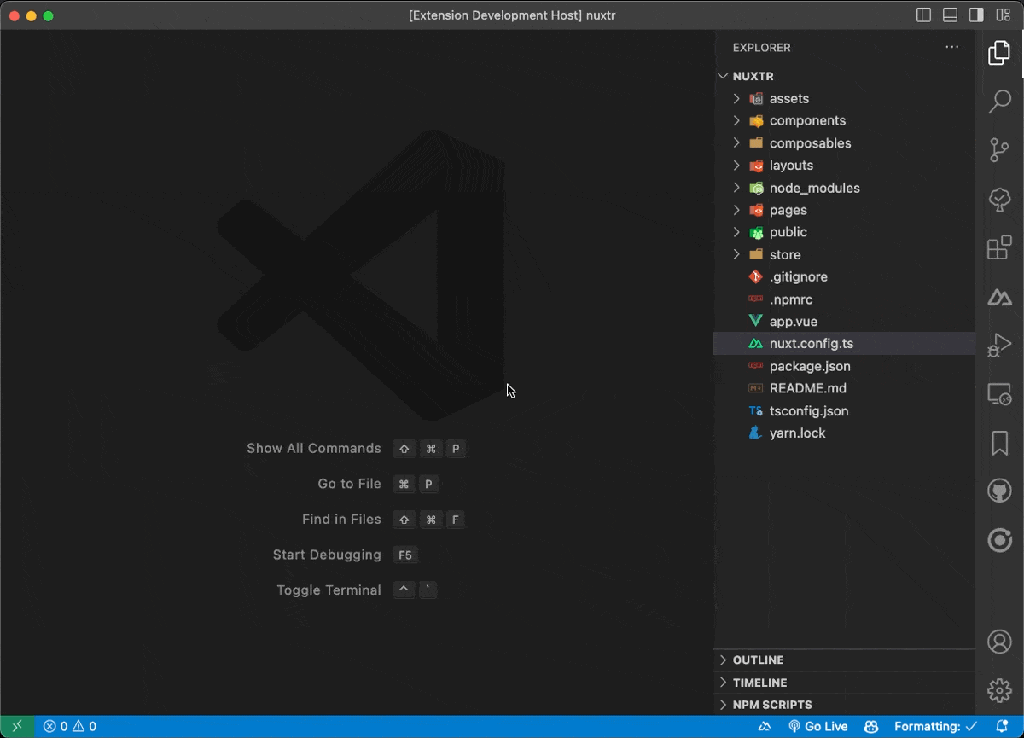Open the Source Control view icon
The width and height of the screenshot is (1024, 738).
point(999,150)
